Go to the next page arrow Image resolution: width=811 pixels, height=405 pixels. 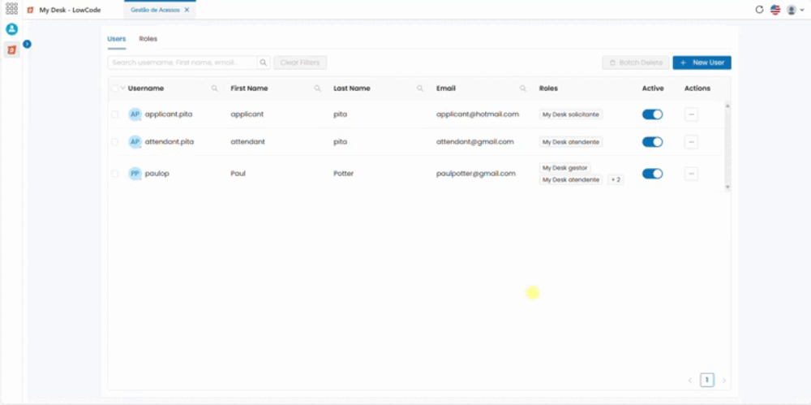click(723, 381)
